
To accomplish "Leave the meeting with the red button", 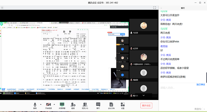I will pos(146,106).
